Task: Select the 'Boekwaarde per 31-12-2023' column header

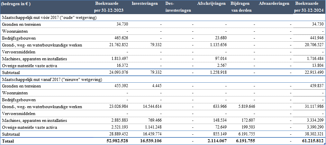Action: pos(109,7)
